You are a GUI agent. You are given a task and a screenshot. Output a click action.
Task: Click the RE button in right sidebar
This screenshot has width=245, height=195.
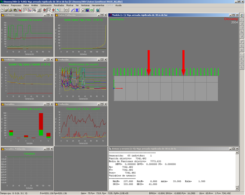[242, 59]
